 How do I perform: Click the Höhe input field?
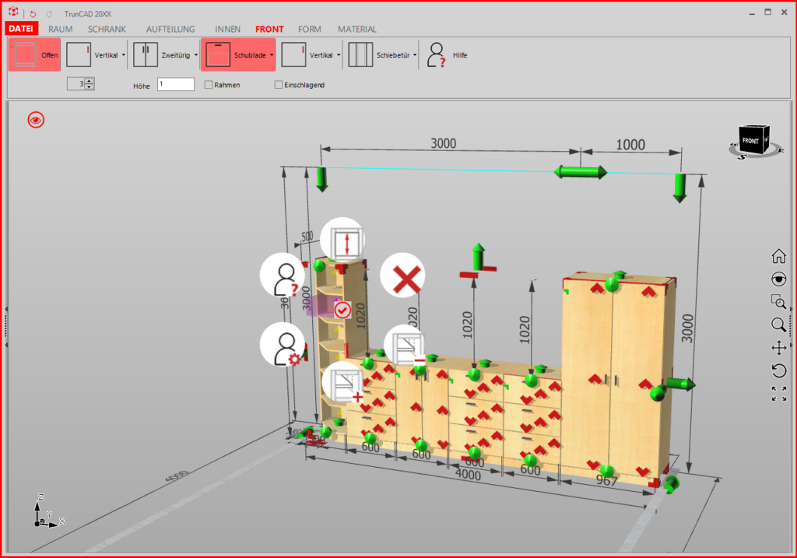coord(176,84)
